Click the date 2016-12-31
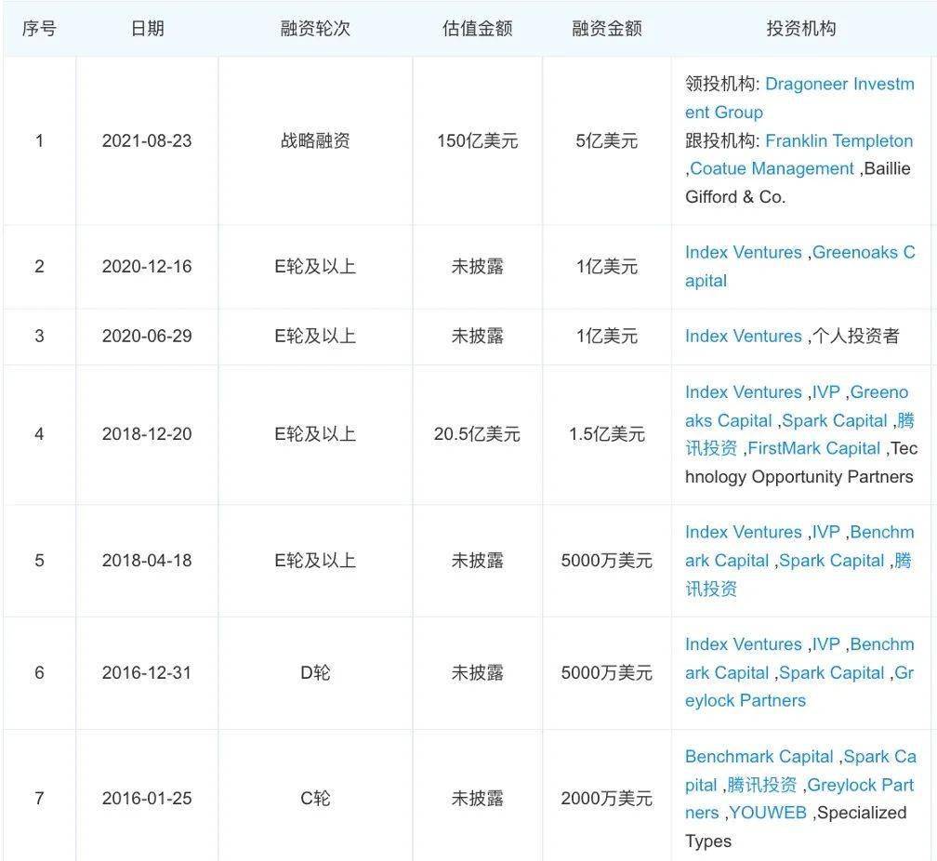The image size is (937, 861). 147,672
